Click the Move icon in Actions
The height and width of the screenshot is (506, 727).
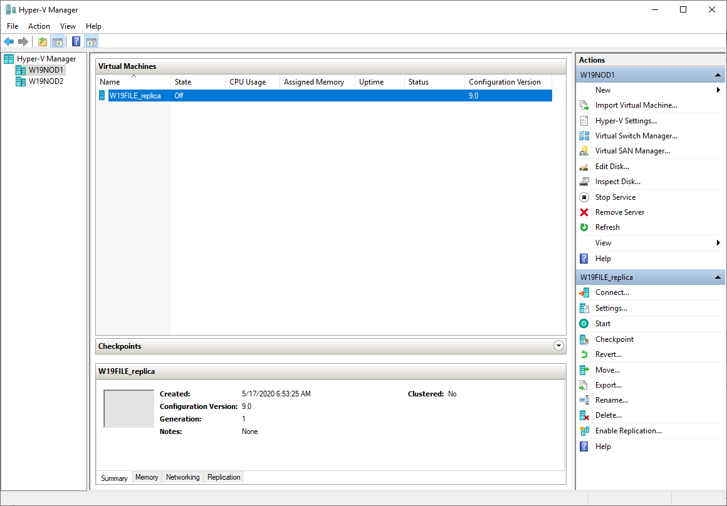(584, 369)
